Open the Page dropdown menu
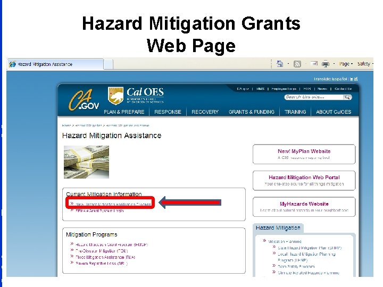The image size is (383, 287). click(346, 64)
